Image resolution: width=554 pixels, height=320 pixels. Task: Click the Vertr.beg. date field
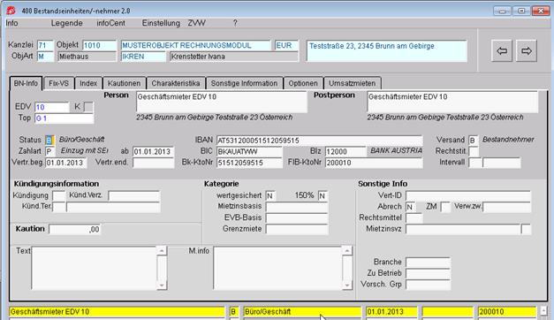65,163
